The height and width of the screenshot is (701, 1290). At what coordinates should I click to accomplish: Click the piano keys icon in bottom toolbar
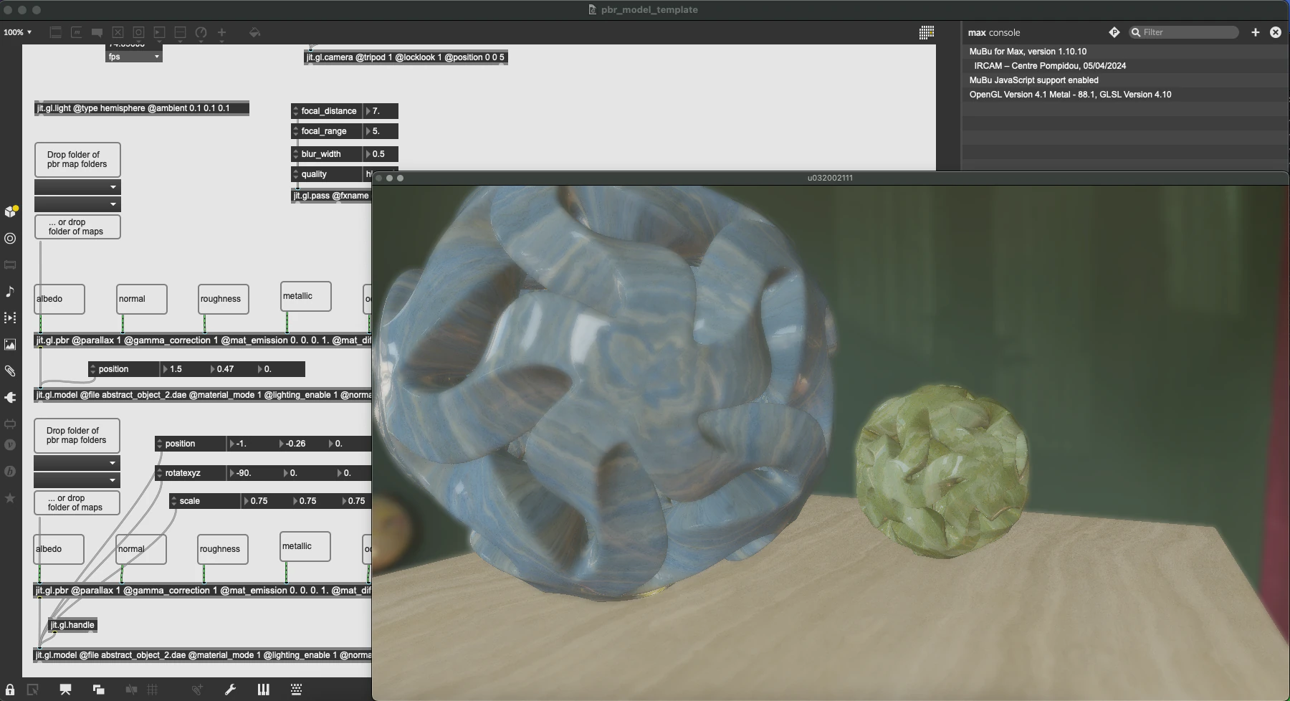[x=263, y=690]
